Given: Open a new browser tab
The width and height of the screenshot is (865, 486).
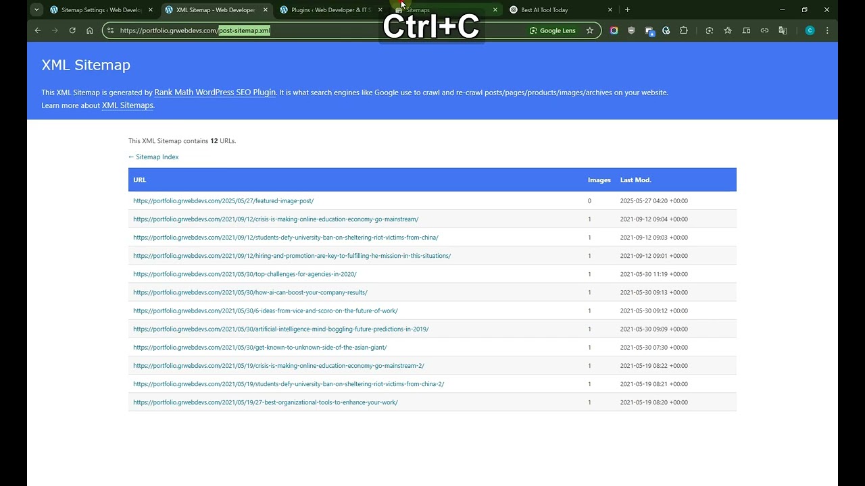Looking at the screenshot, I should pyautogui.click(x=627, y=9).
